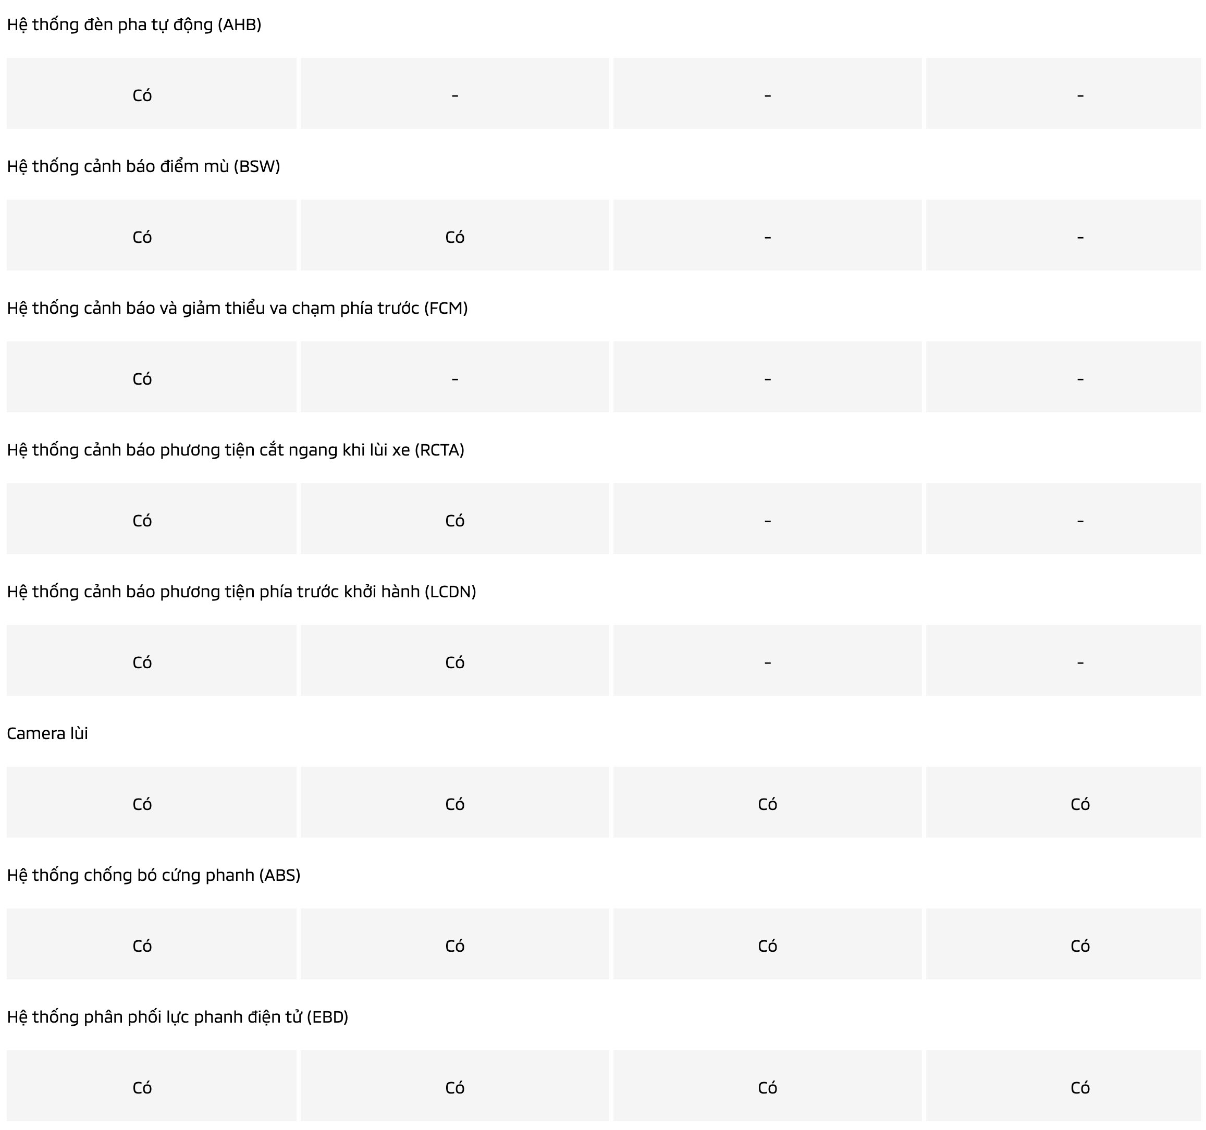
Task: Select the "Camera lùi" row label
Action: [47, 733]
